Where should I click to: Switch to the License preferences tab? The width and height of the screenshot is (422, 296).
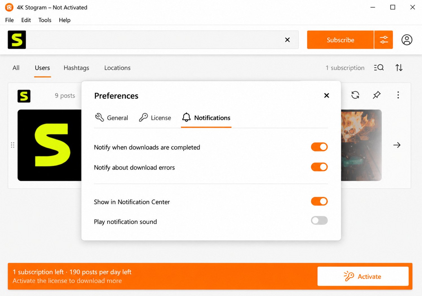155,118
